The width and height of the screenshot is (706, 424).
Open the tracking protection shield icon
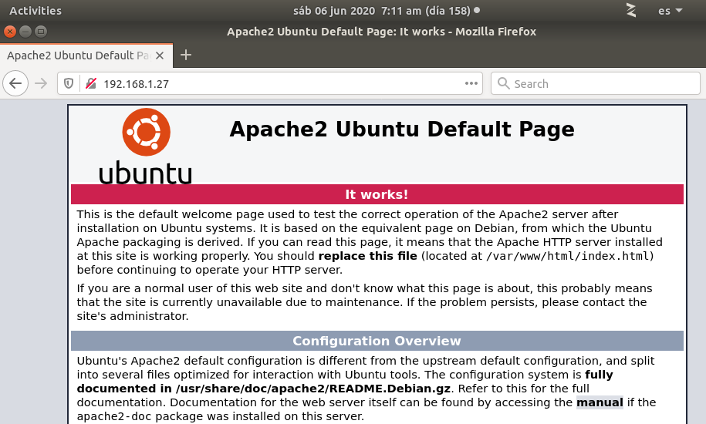pos(69,83)
